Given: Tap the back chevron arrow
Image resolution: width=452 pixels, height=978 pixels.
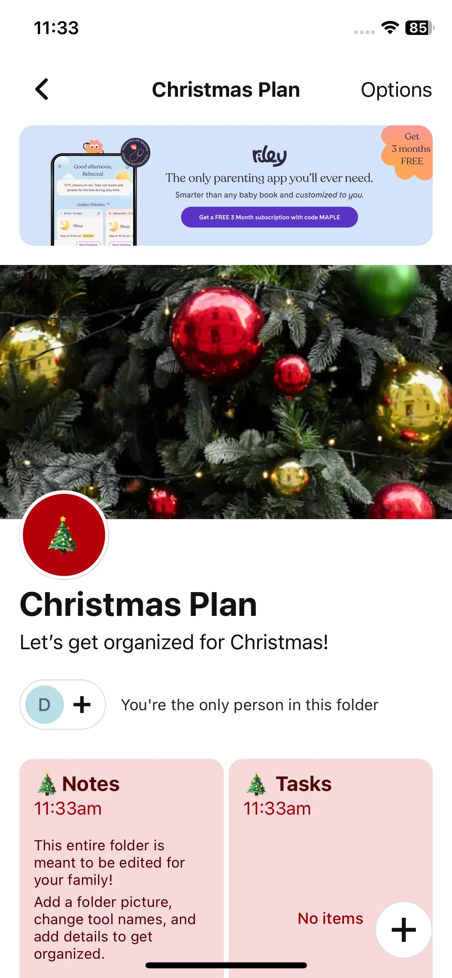Looking at the screenshot, I should (x=42, y=89).
